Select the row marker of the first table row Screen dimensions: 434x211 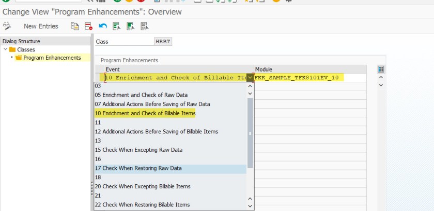pyautogui.click(x=100, y=78)
